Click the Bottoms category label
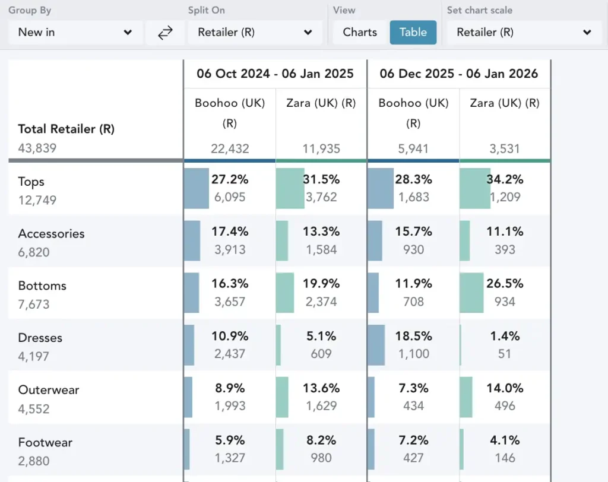The height and width of the screenshot is (482, 608). 42,286
